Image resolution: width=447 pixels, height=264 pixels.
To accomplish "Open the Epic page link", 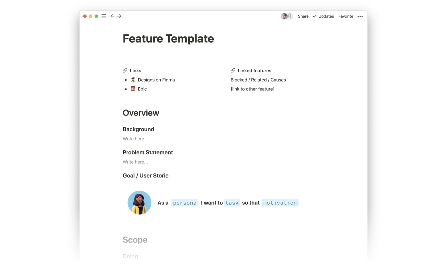I will tap(142, 89).
